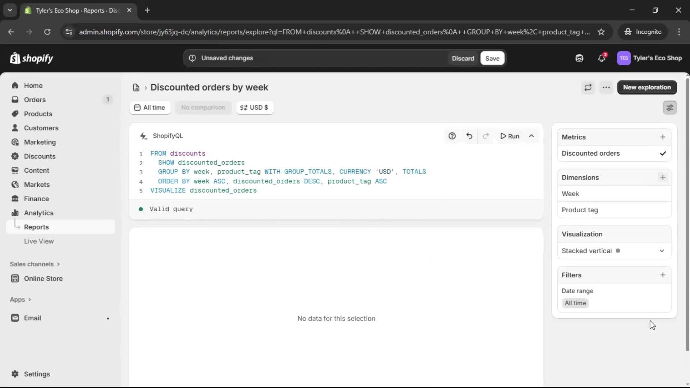
Task: Add a new metric with plus
Action: point(663,137)
